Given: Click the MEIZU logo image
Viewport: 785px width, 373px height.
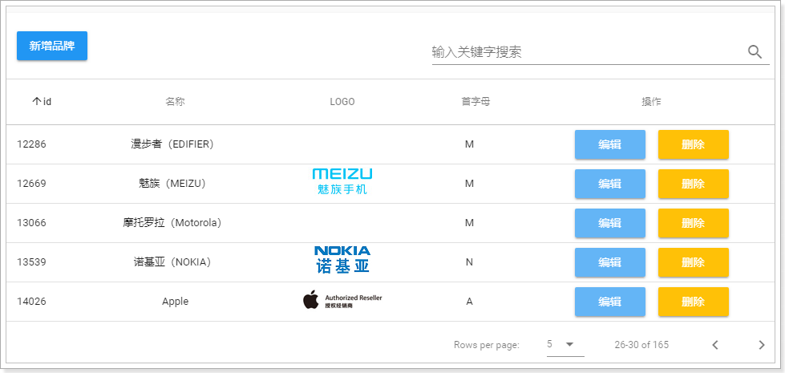Looking at the screenshot, I should point(342,182).
